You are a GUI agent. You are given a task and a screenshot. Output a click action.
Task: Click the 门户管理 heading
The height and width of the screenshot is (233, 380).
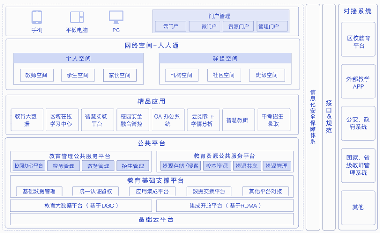(220, 16)
